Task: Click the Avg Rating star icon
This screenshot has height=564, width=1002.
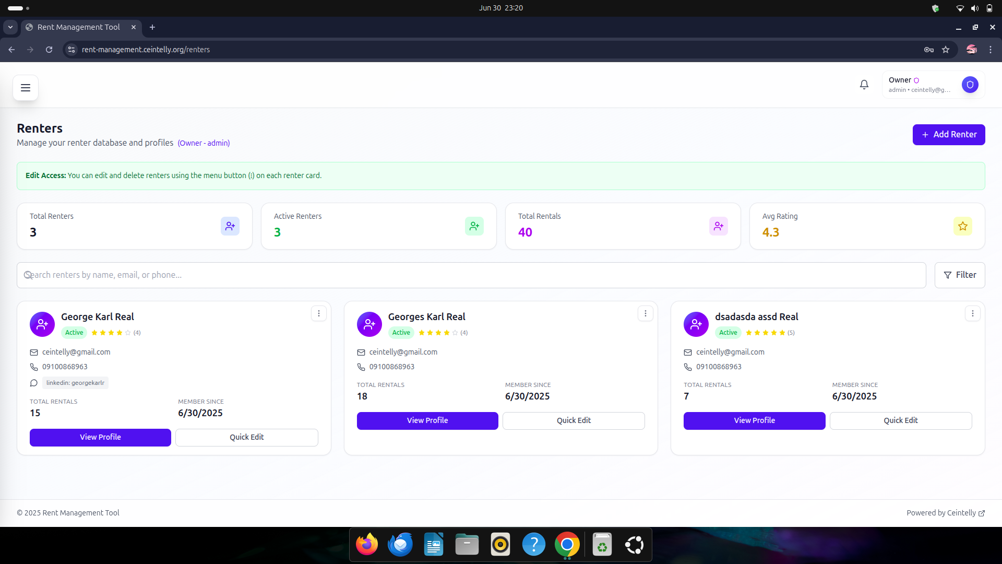Action: pos(962,226)
